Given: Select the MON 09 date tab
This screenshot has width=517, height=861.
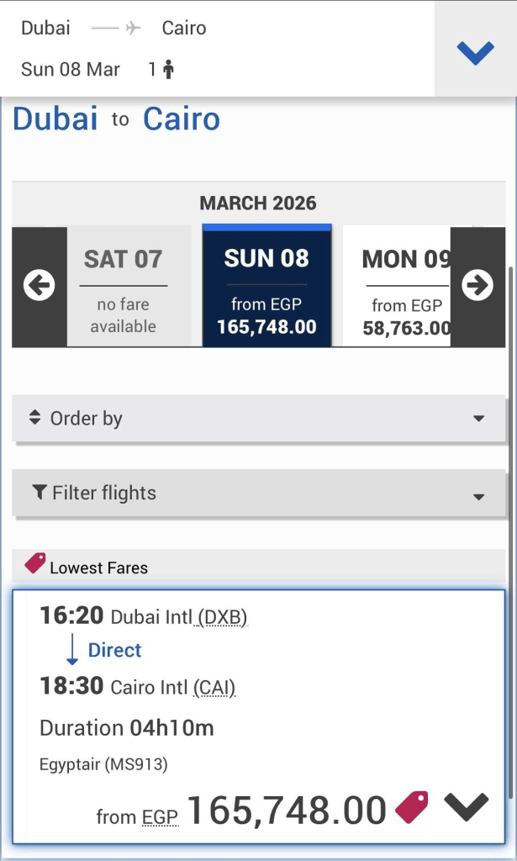Looking at the screenshot, I should tap(404, 286).
